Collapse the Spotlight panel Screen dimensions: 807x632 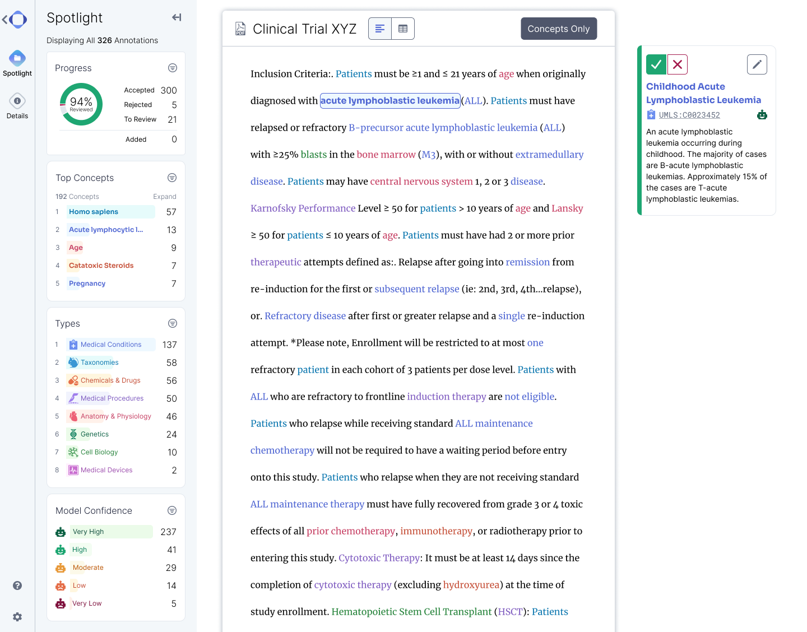click(177, 17)
